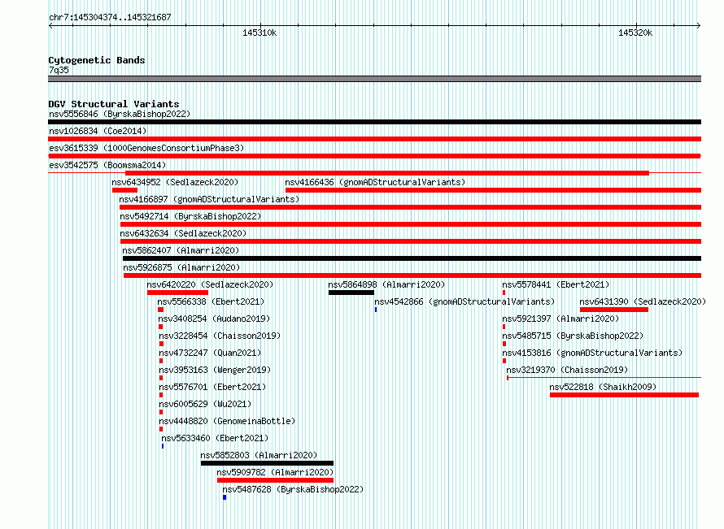724x529 pixels.
Task: Open the nsv3408254 (Audano2019) label
Action: pyautogui.click(x=214, y=319)
